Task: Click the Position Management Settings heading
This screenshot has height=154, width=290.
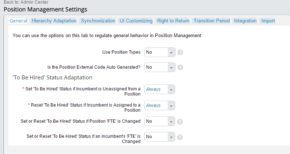Action: point(45,10)
